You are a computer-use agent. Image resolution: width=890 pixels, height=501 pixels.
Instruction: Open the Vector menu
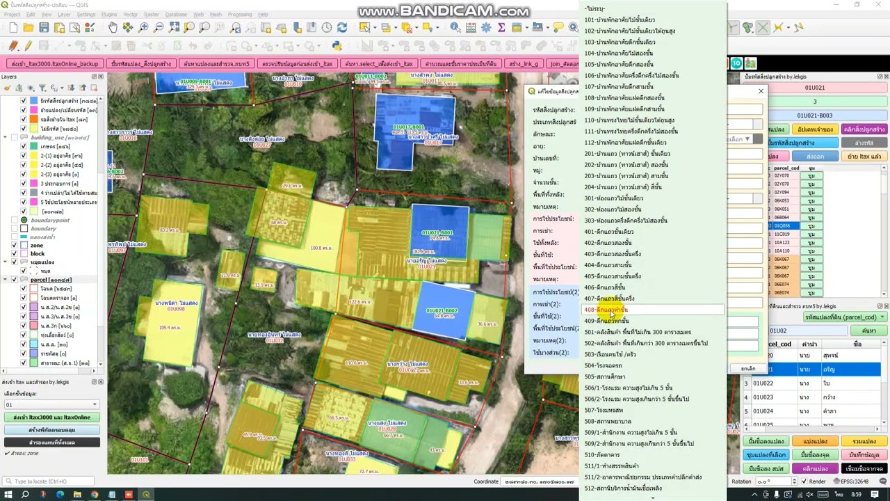pyautogui.click(x=130, y=15)
